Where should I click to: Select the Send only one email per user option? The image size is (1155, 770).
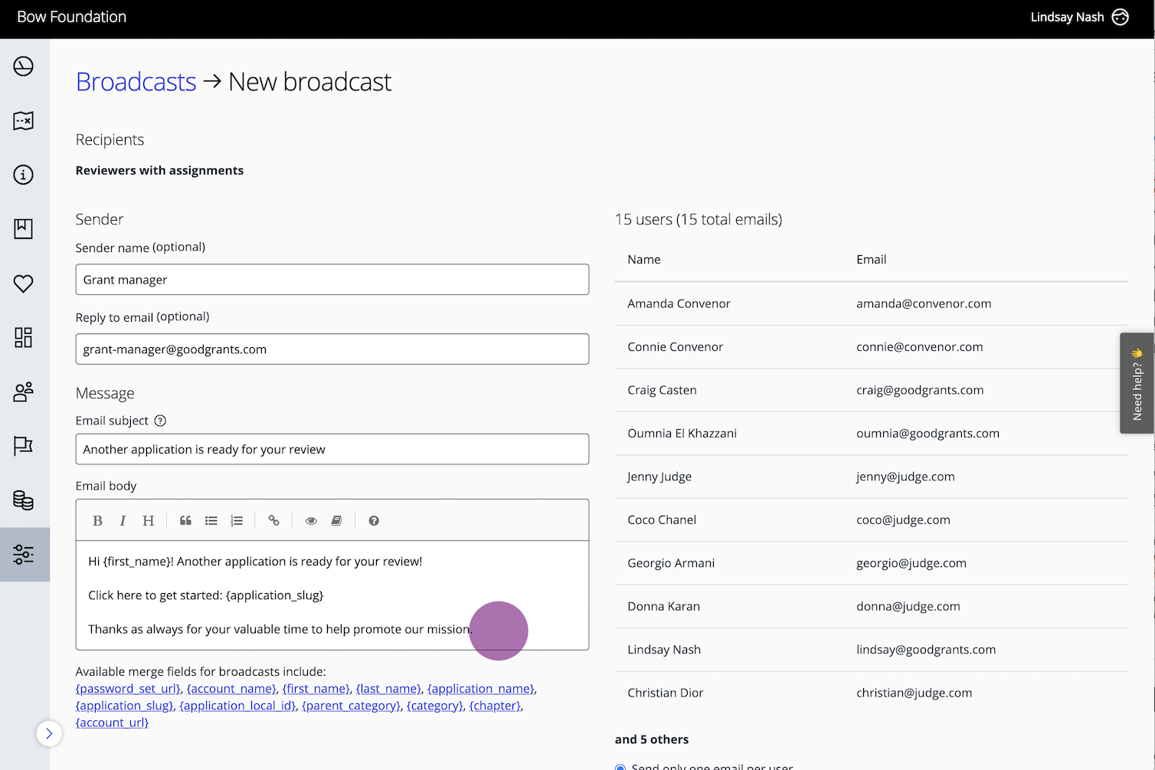(620, 766)
